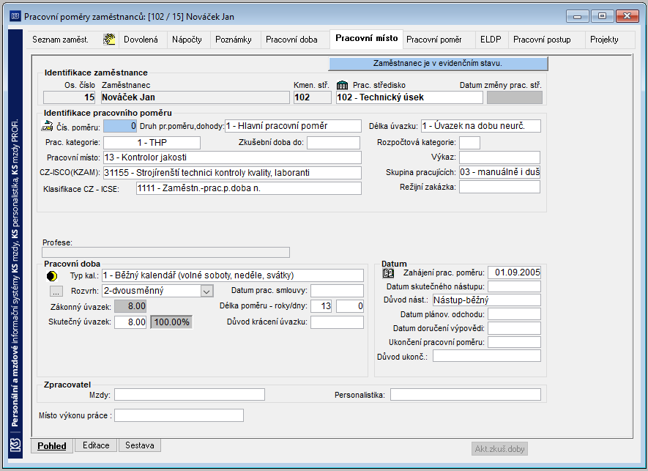Click the yellow circle icon beside Typ kal.
Screen dimensions: 648x471
[x=52, y=276]
